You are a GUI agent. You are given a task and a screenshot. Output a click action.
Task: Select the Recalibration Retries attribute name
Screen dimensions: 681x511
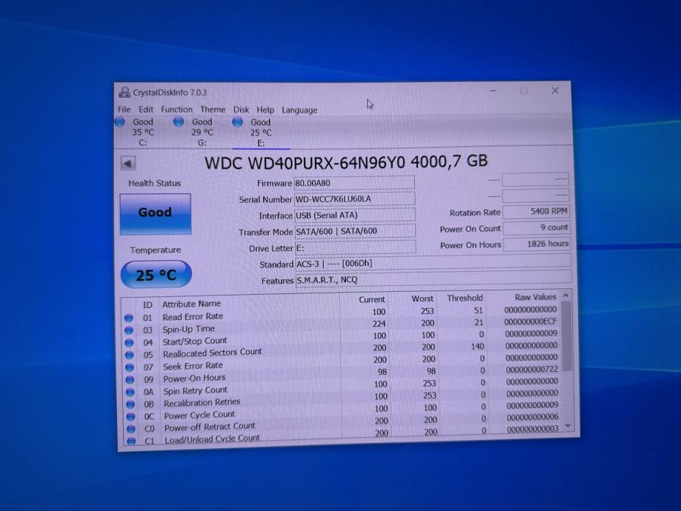202,402
